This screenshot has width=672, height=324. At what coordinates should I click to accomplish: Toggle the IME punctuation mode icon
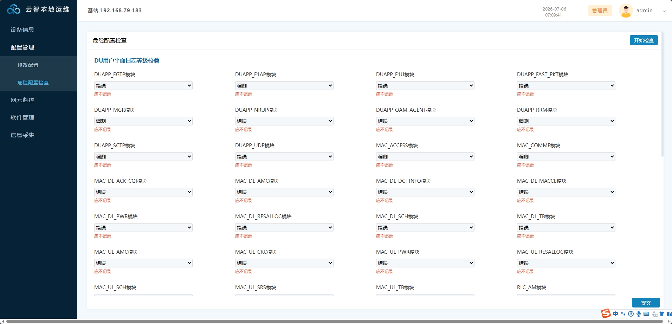(623, 314)
